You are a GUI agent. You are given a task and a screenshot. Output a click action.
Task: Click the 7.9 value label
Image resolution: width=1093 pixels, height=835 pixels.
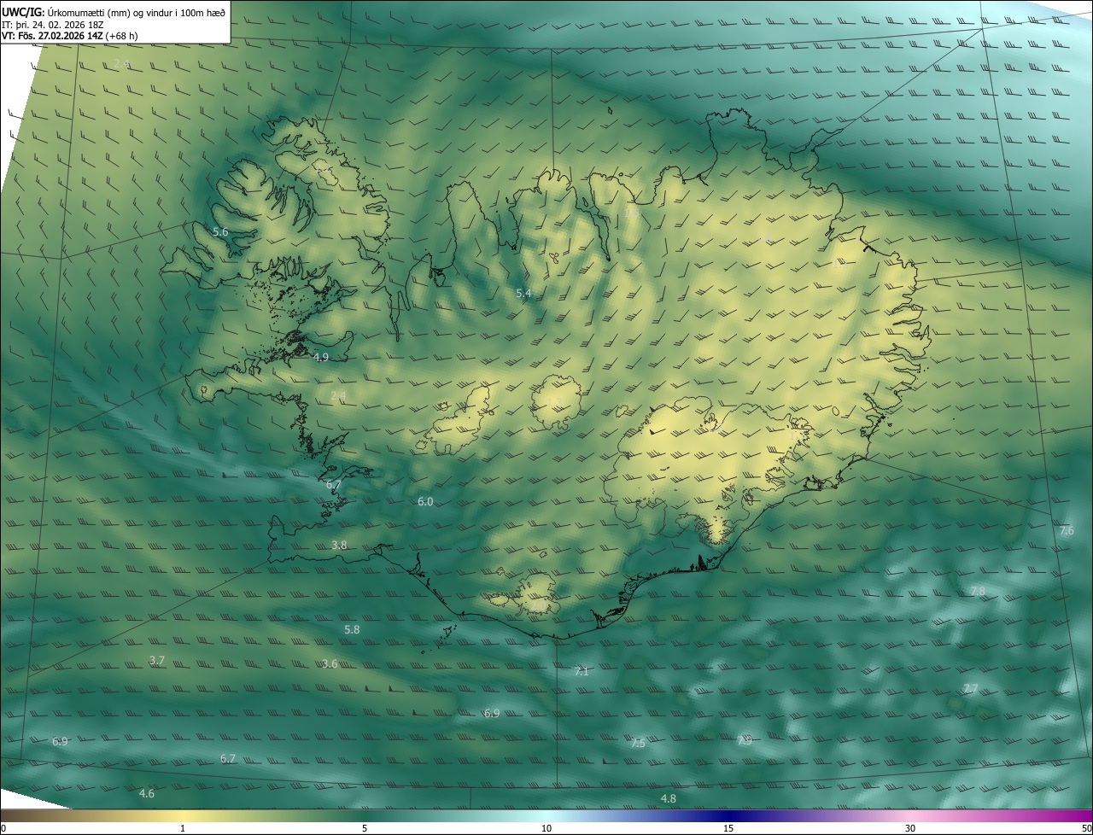pos(744,741)
